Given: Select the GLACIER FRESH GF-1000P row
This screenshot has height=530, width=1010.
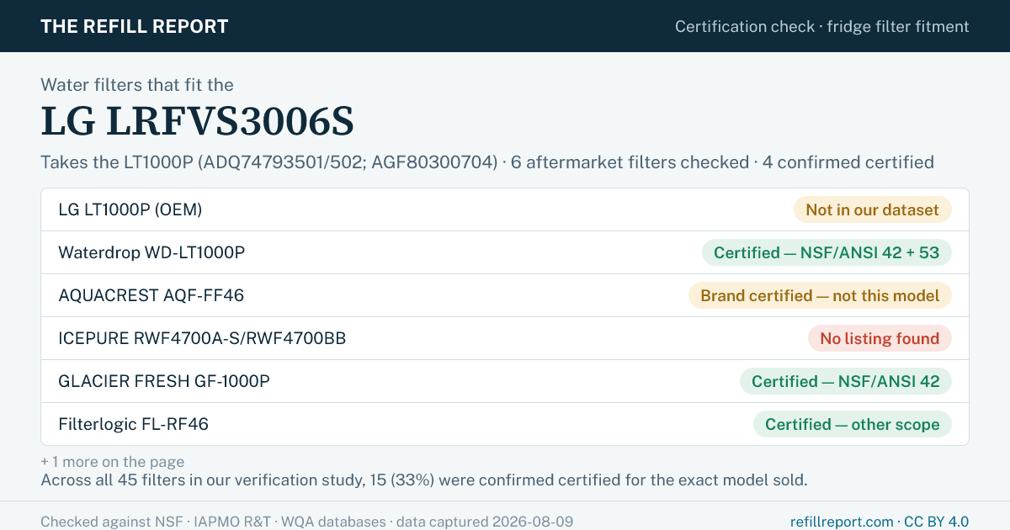Looking at the screenshot, I should tap(505, 381).
